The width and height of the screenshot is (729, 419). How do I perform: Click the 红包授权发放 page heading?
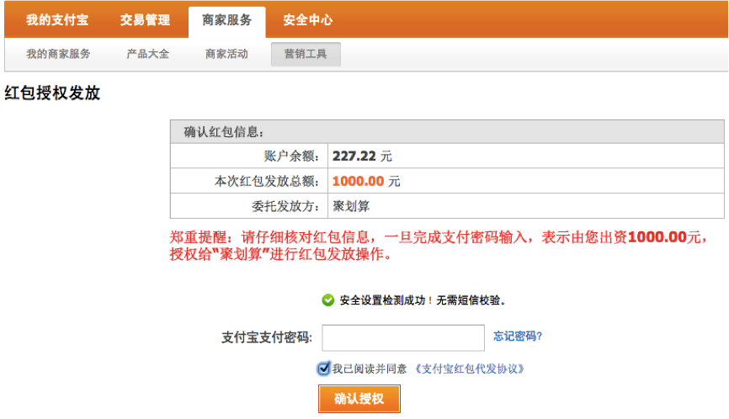coord(52,93)
